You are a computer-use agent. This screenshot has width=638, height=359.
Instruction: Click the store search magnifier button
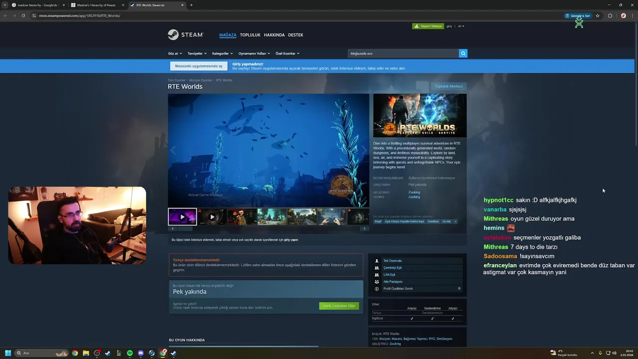(463, 53)
